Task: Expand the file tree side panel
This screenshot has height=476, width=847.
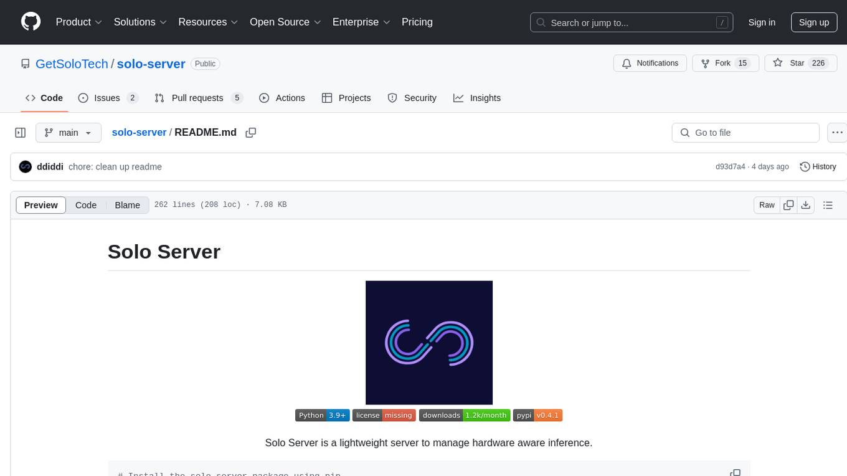Action: click(x=20, y=133)
